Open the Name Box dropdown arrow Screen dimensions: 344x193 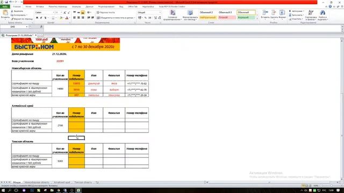click(x=27, y=27)
